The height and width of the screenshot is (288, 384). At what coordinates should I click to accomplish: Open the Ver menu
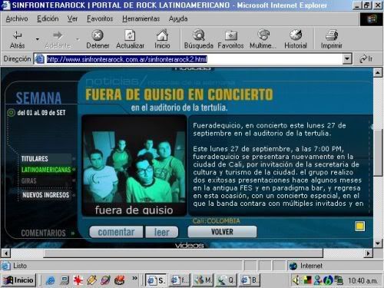click(72, 18)
